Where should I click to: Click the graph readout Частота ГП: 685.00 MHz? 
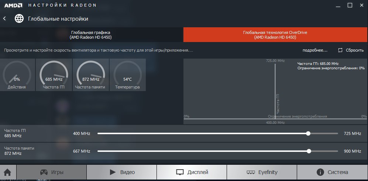click(x=318, y=63)
